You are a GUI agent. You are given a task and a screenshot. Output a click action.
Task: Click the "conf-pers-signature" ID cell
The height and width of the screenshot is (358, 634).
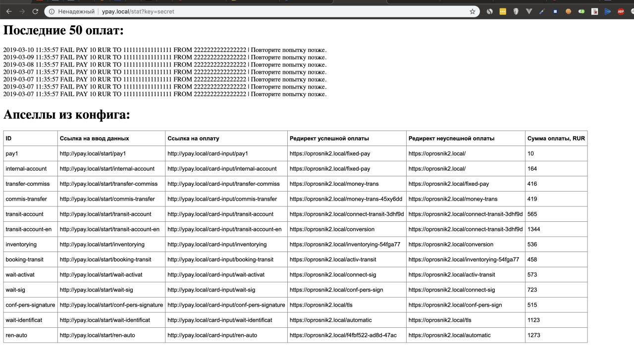click(x=31, y=305)
